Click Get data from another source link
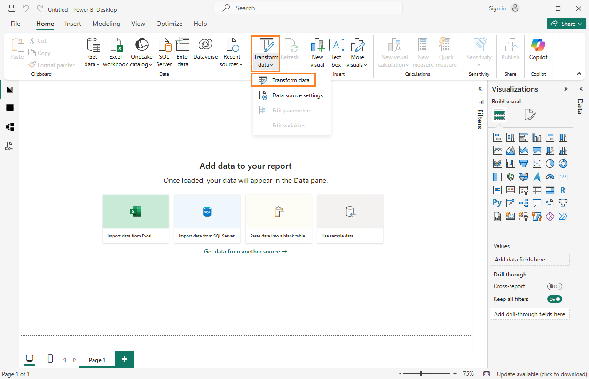The height and width of the screenshot is (379, 589). pyautogui.click(x=245, y=251)
